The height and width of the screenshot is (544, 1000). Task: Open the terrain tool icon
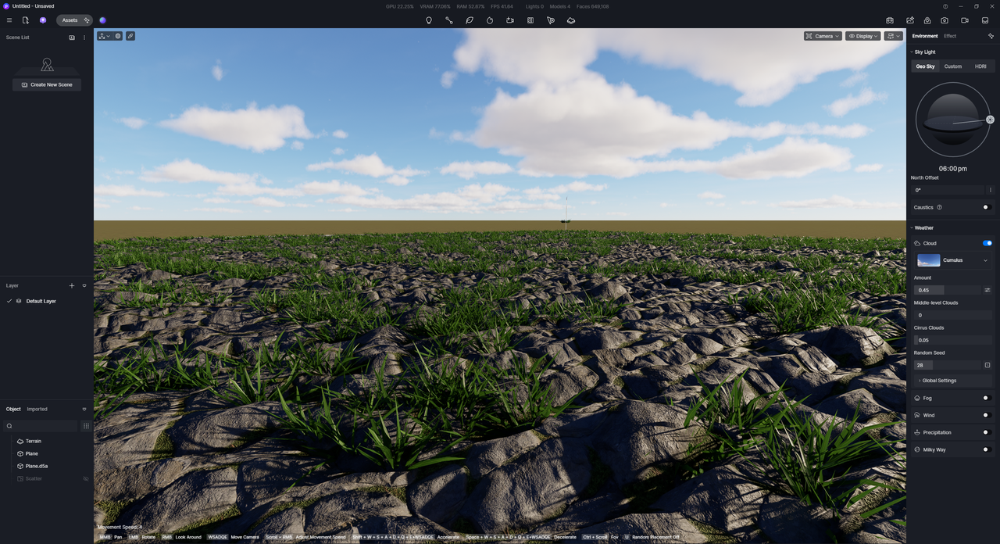[571, 20]
